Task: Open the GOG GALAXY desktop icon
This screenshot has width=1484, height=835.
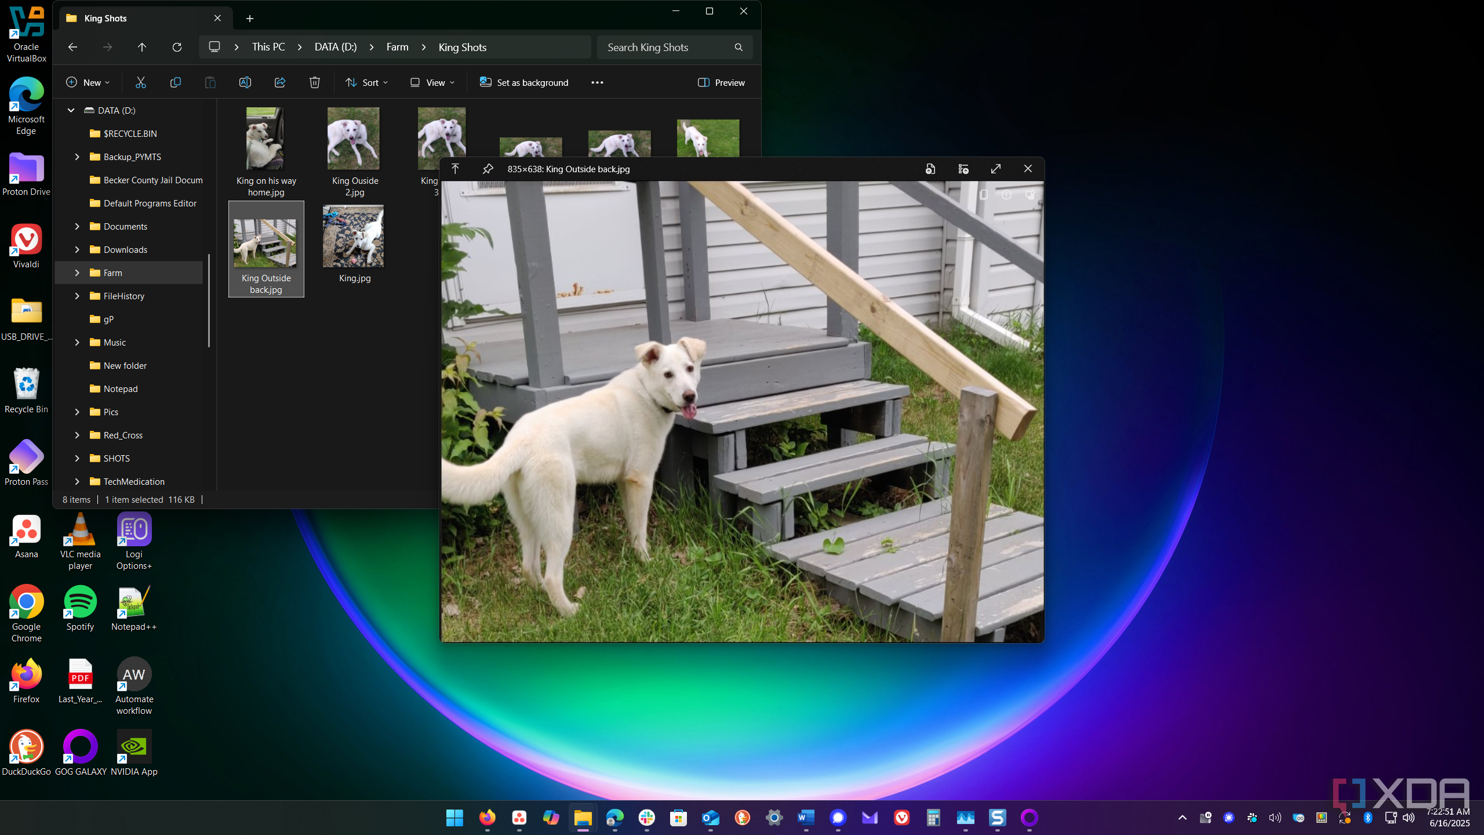Action: point(81,754)
